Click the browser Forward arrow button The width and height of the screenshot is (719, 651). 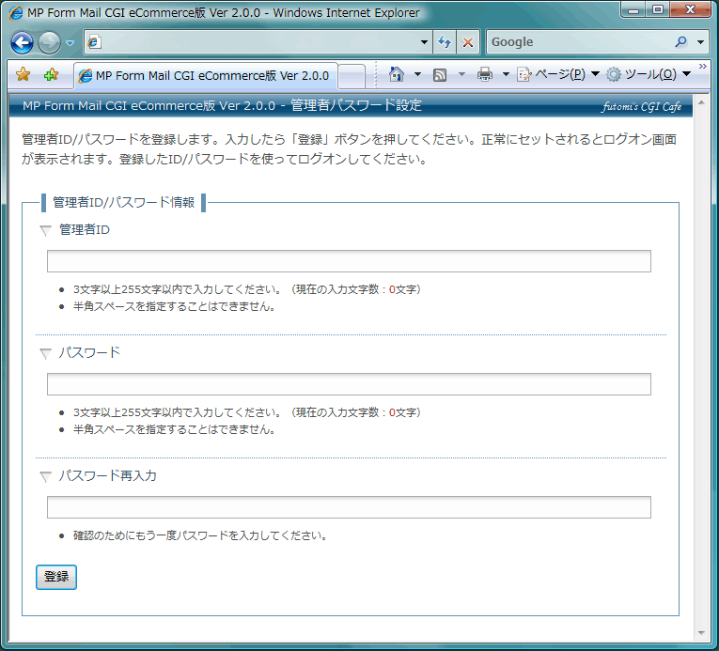pyautogui.click(x=49, y=42)
